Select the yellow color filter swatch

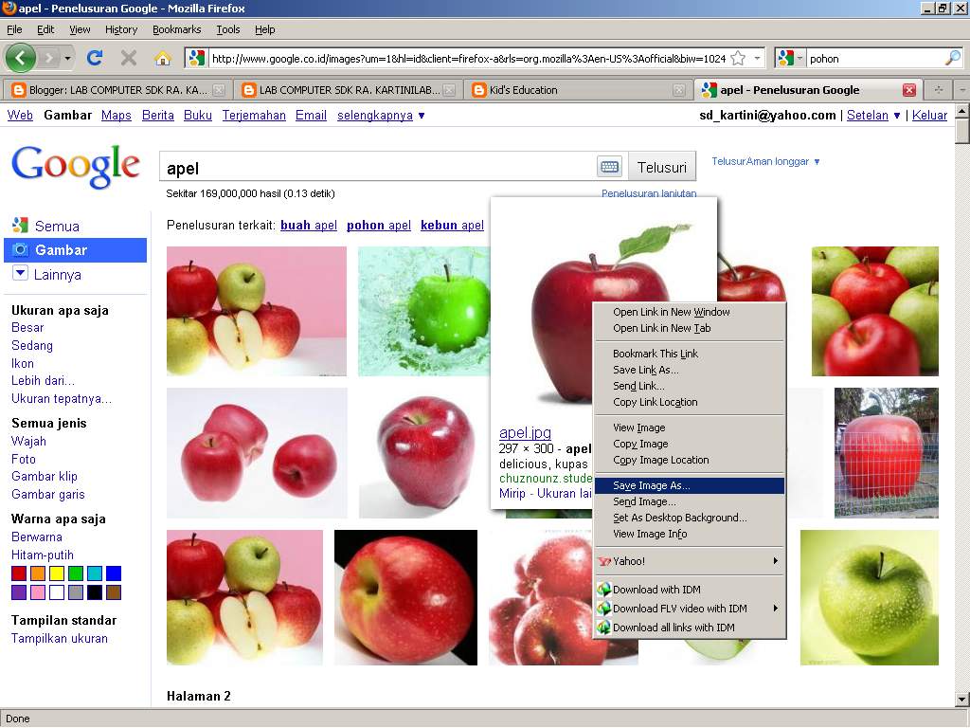pyautogui.click(x=57, y=573)
